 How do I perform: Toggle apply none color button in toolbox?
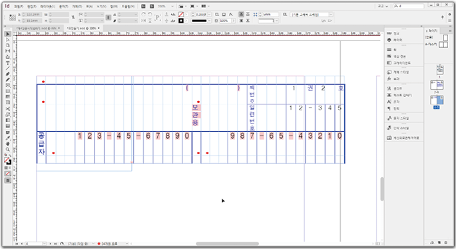click(8, 173)
